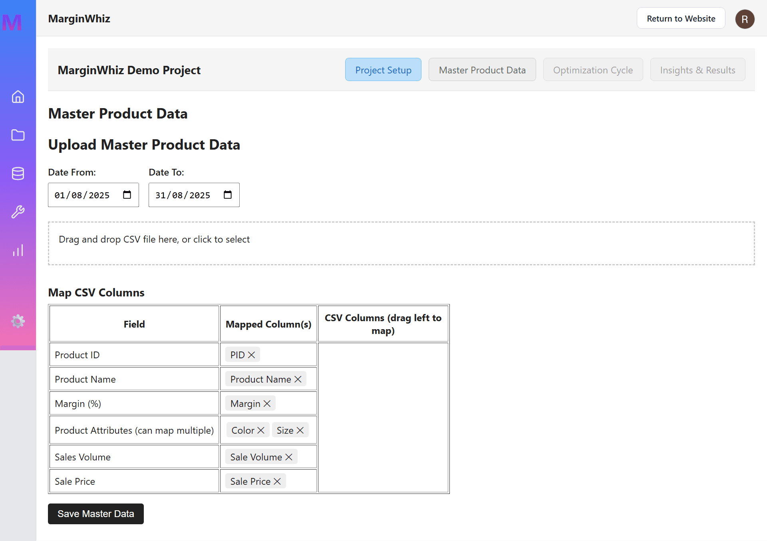Remove the PID mapped column

(251, 355)
